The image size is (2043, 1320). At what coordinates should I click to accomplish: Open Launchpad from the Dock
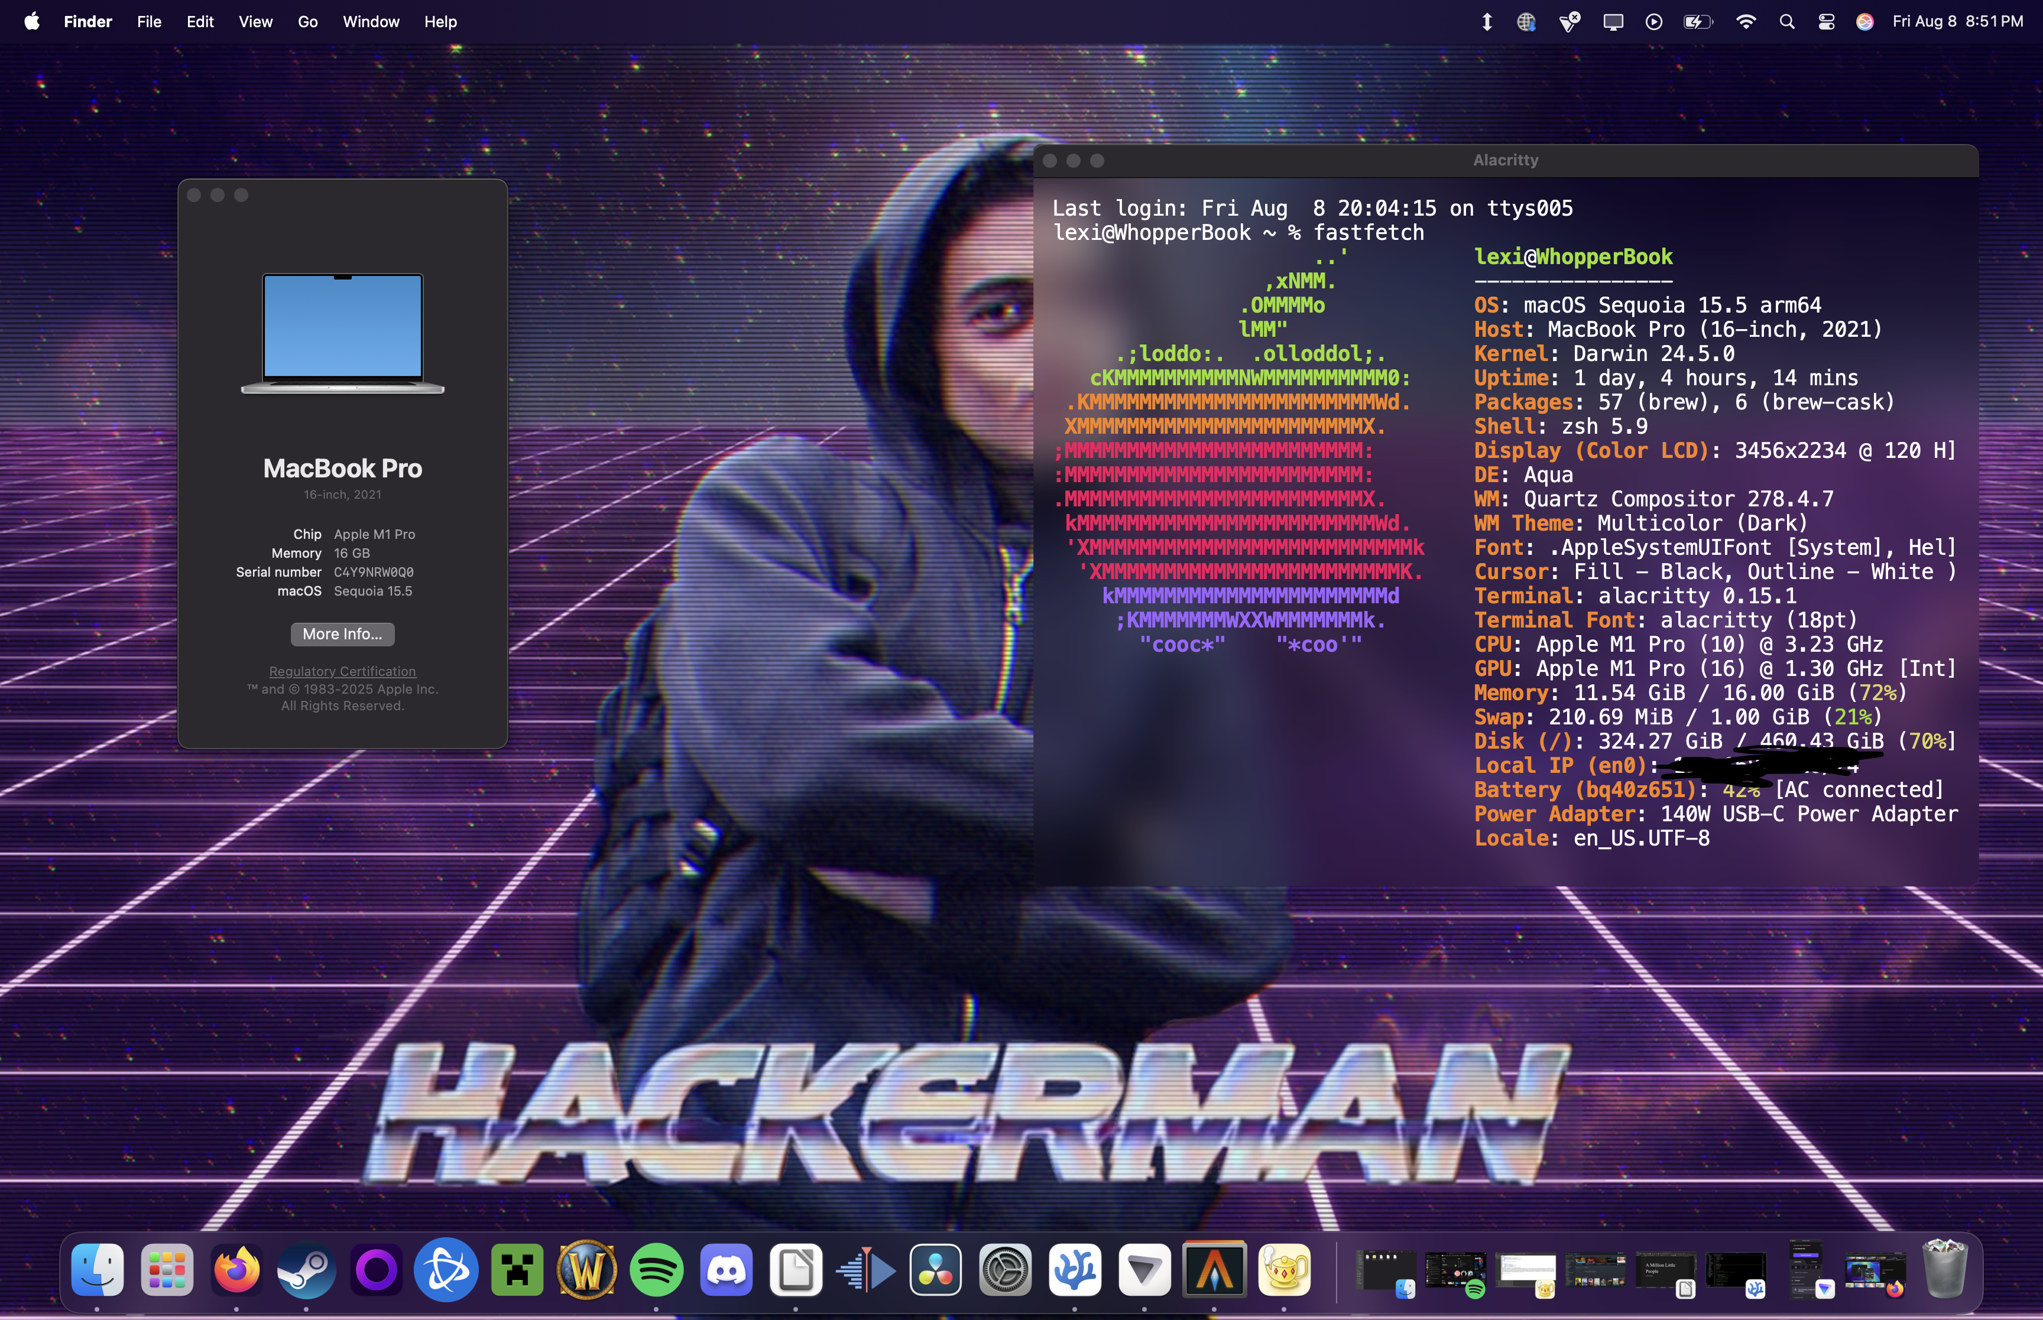(167, 1269)
